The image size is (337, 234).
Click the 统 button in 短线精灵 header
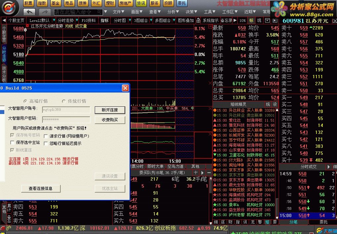[268, 104]
